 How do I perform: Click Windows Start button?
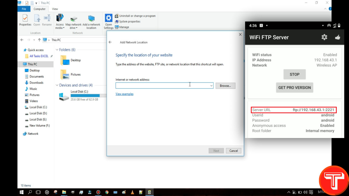click(x=22, y=192)
